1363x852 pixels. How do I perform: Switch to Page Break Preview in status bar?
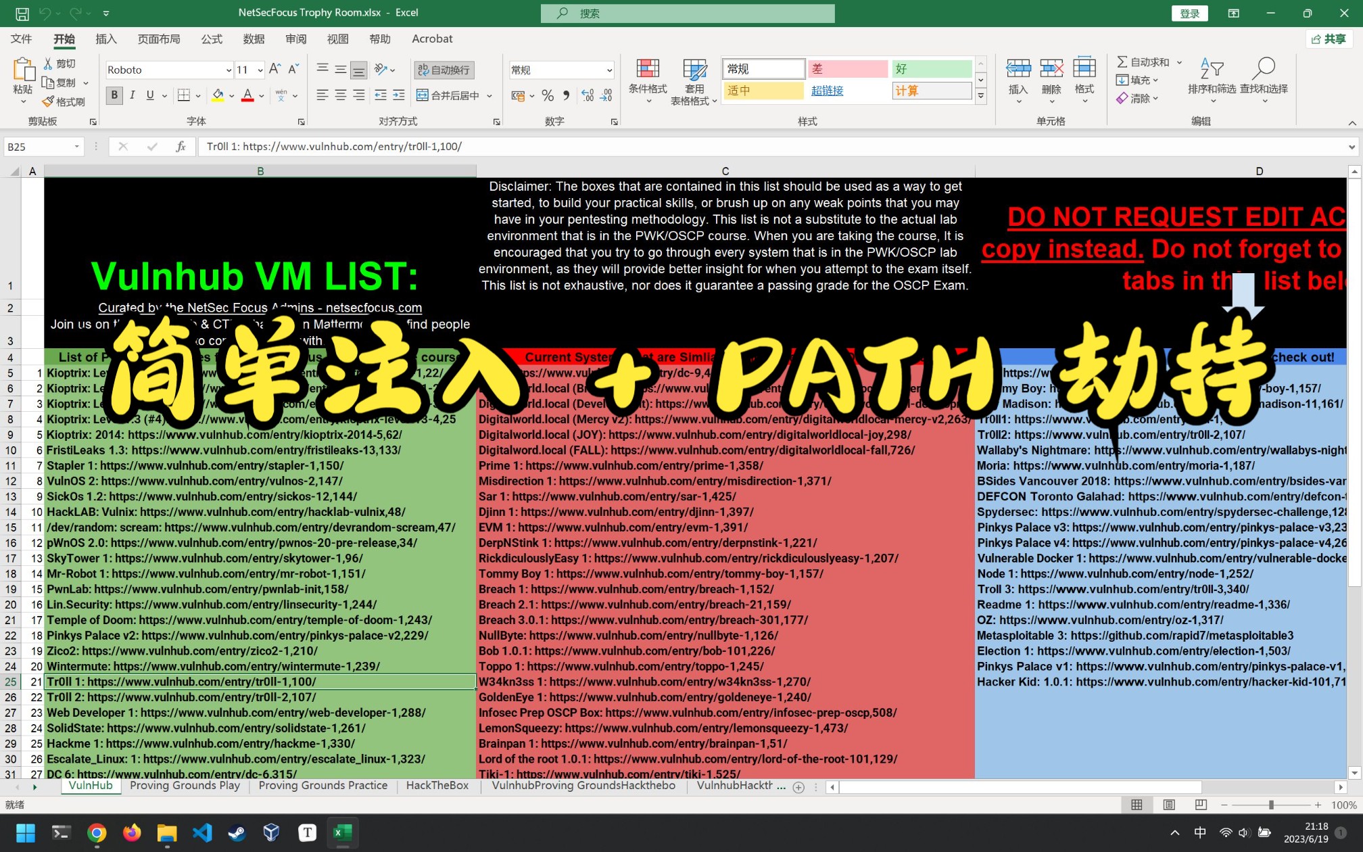coord(1201,805)
